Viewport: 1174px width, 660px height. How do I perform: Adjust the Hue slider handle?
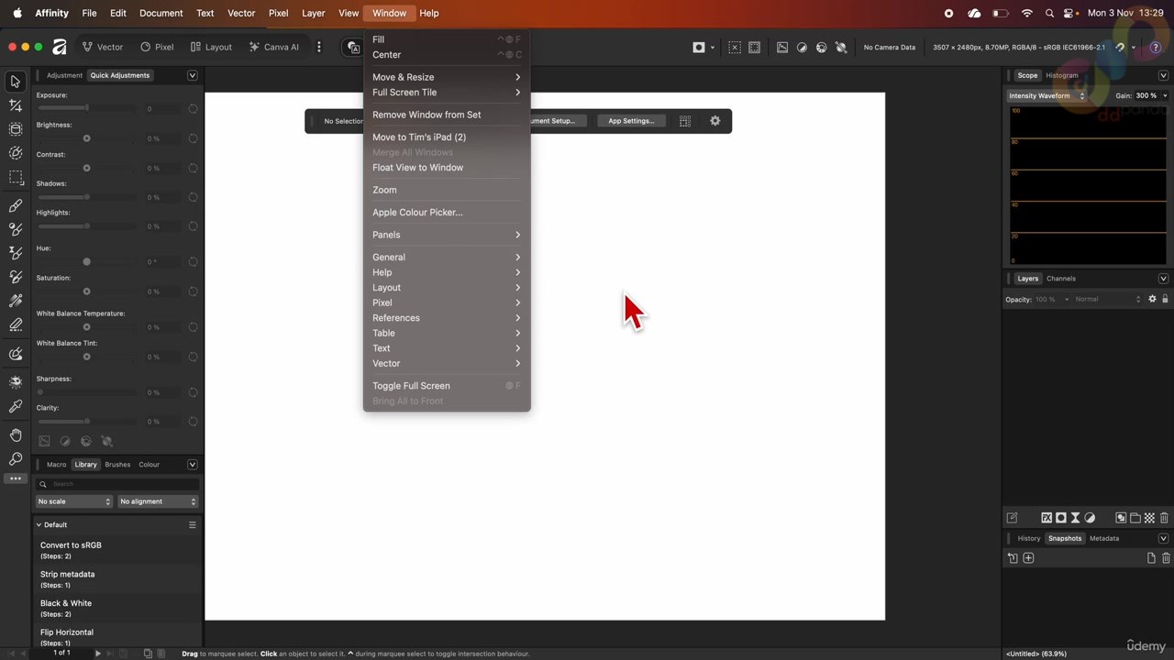(87, 262)
